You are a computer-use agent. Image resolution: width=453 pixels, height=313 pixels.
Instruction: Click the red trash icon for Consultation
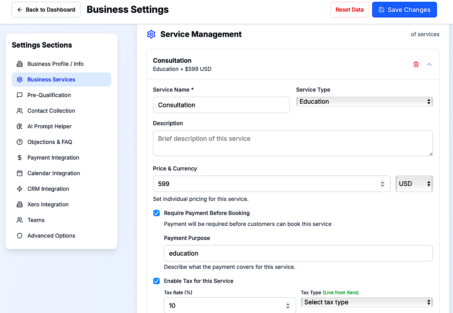coord(416,64)
